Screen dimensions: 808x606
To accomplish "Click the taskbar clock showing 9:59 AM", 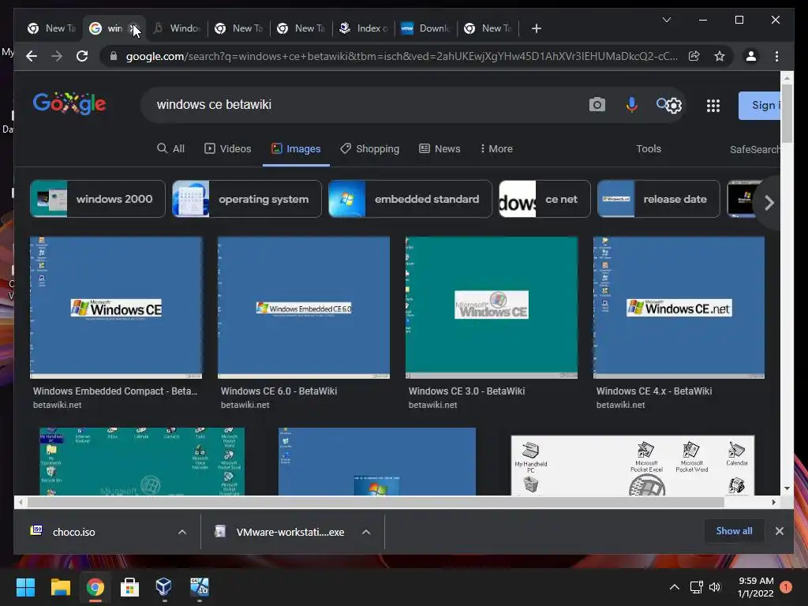I will point(755,587).
